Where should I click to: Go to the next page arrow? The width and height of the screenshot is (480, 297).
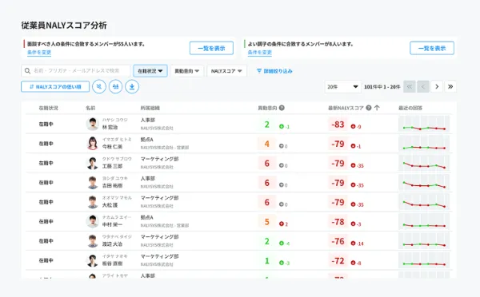point(437,87)
